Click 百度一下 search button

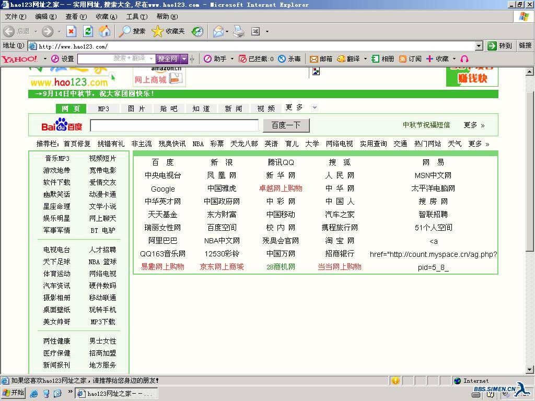[286, 125]
